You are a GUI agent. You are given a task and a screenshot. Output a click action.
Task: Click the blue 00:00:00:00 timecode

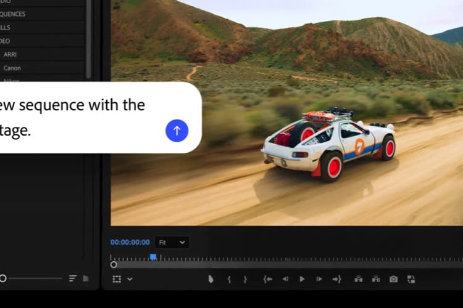click(130, 242)
